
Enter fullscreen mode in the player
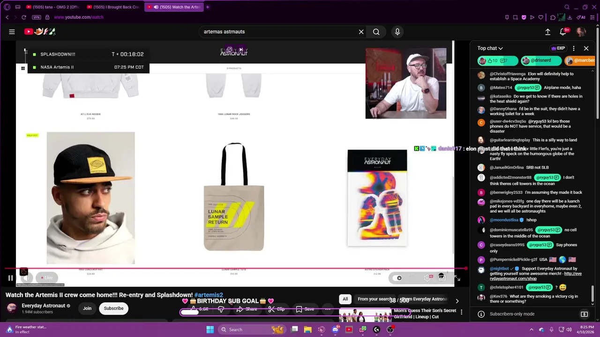[x=457, y=278]
